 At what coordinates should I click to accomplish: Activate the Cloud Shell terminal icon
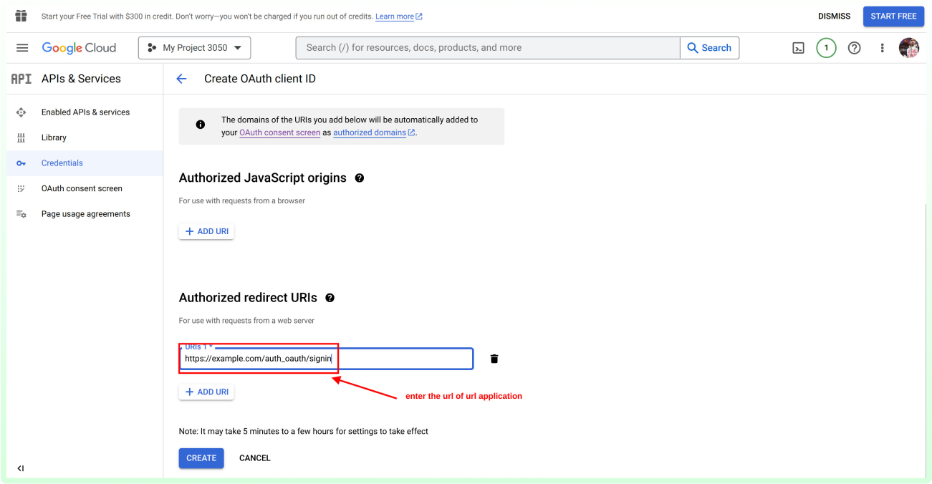click(798, 47)
